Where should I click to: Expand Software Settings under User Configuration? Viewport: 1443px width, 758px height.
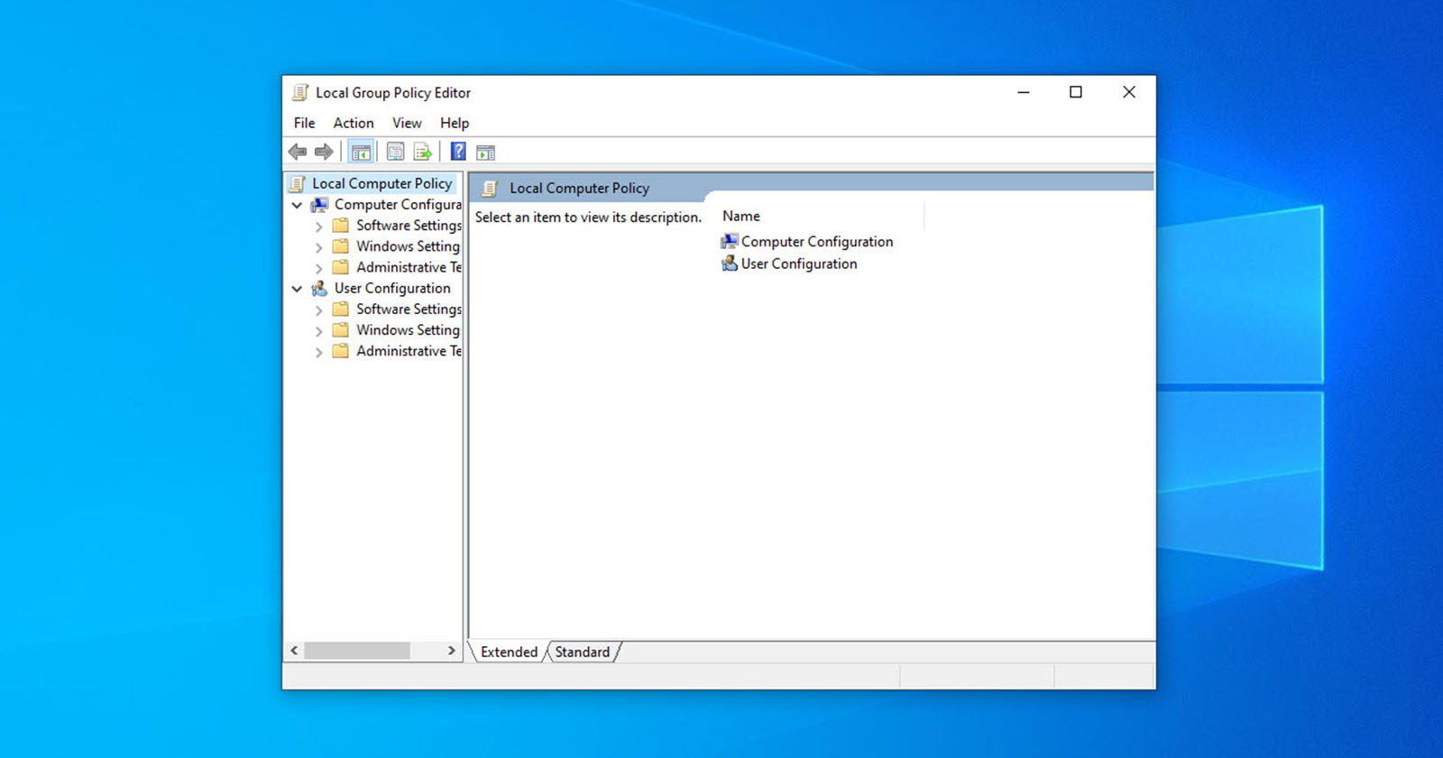pos(318,310)
